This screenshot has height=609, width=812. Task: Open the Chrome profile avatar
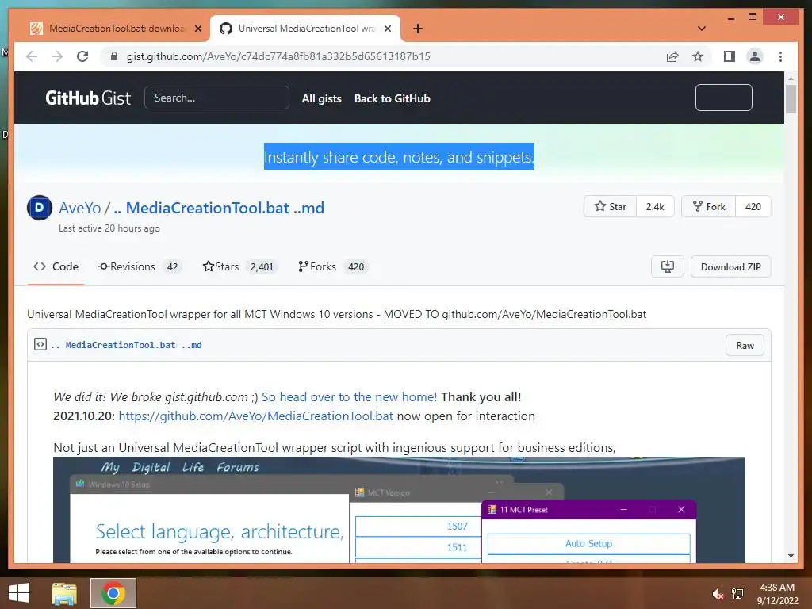pyautogui.click(x=755, y=56)
